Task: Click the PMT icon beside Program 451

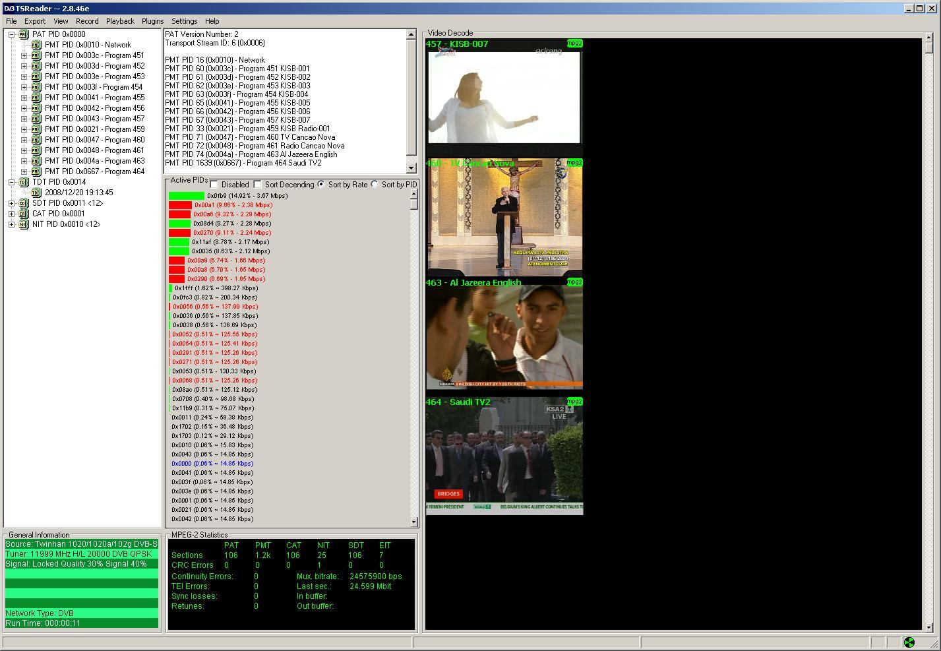Action: pos(36,55)
